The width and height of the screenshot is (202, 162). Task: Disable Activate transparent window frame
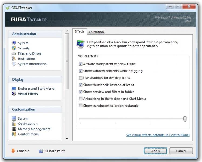tap(80, 64)
